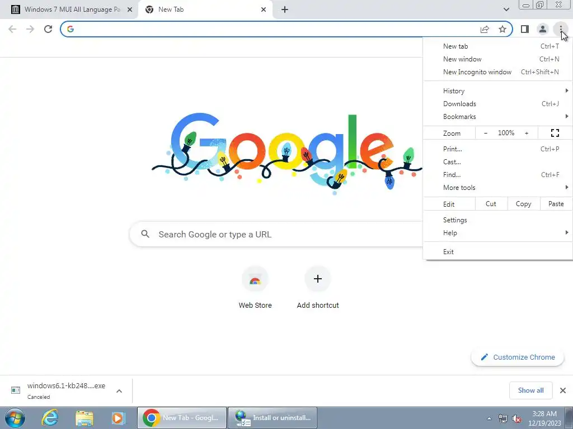Bookmark this tab with the star icon
Viewport: 573px width, 429px height.
tap(502, 29)
